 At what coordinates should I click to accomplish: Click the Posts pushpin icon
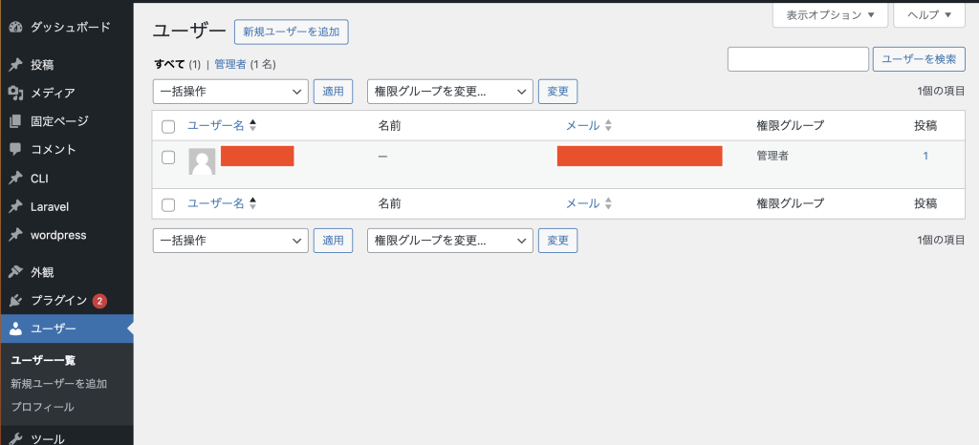(x=15, y=65)
